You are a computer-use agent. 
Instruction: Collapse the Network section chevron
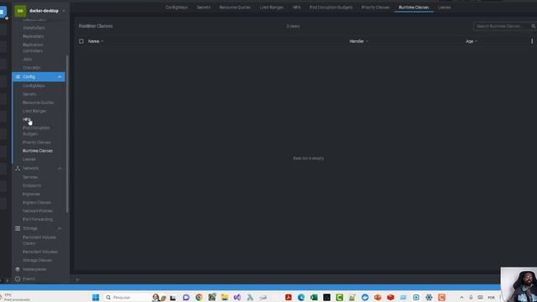pos(60,168)
